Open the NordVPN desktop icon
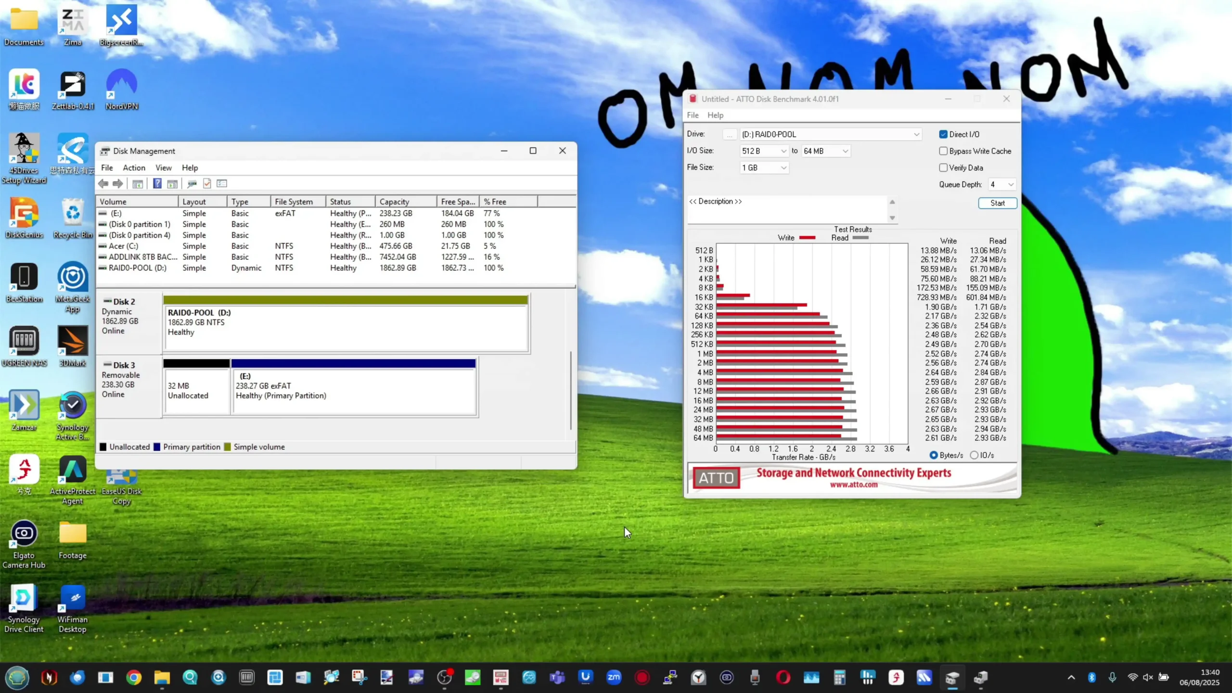 point(122,90)
